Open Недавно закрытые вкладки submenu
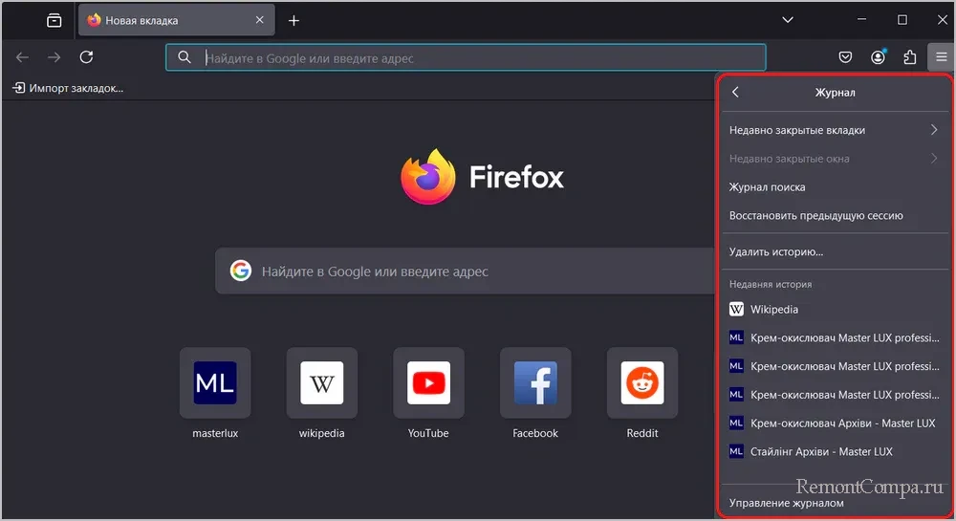956x521 pixels. [834, 130]
